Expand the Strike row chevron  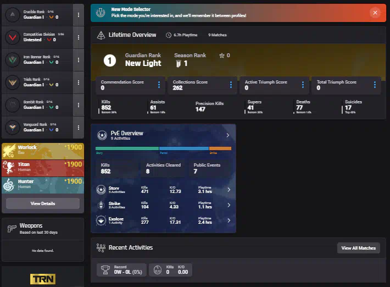click(229, 205)
